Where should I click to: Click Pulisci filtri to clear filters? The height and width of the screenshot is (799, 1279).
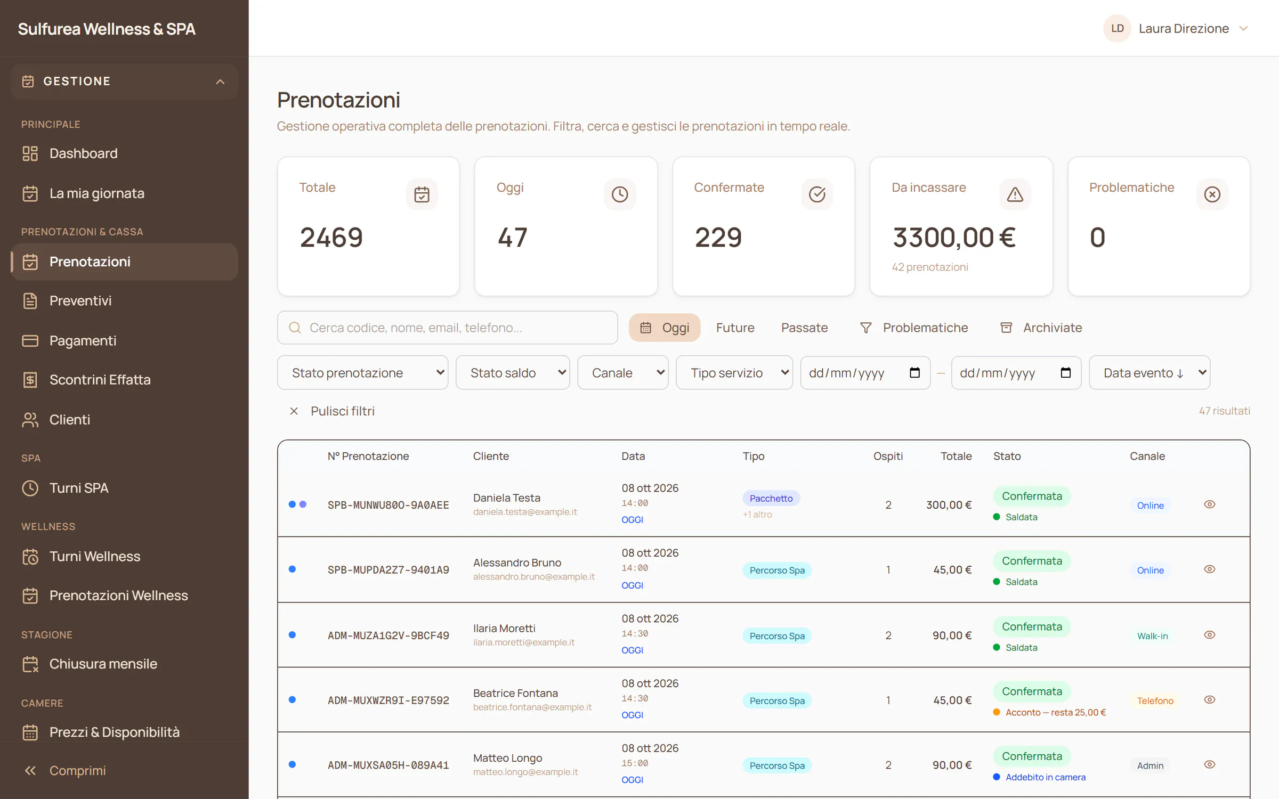click(331, 411)
